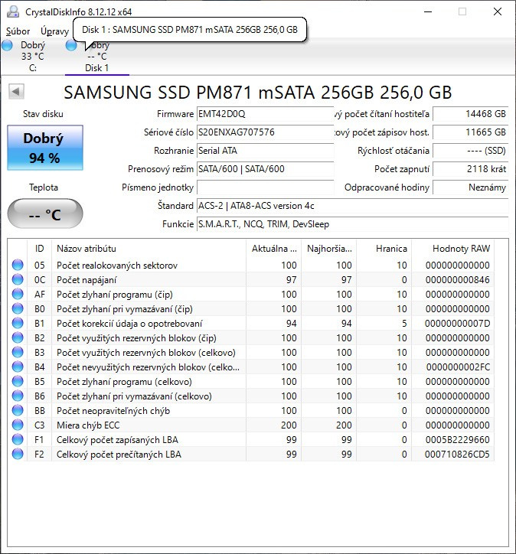The image size is (516, 554).
Task: Click status orb of attribute B0
Action: (x=18, y=308)
